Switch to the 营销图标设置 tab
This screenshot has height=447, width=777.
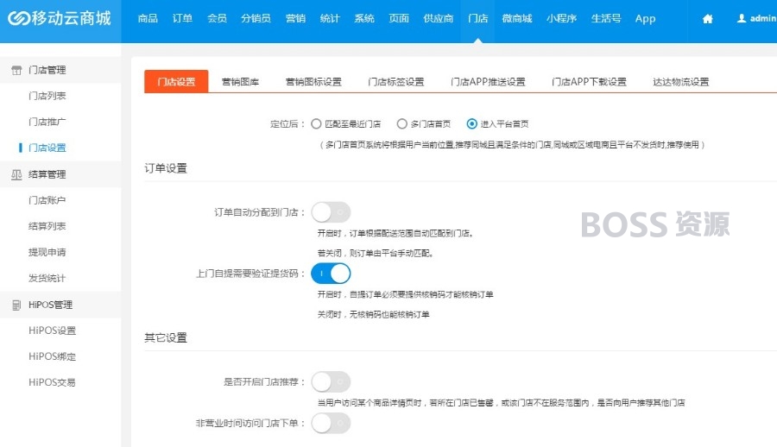(x=313, y=82)
